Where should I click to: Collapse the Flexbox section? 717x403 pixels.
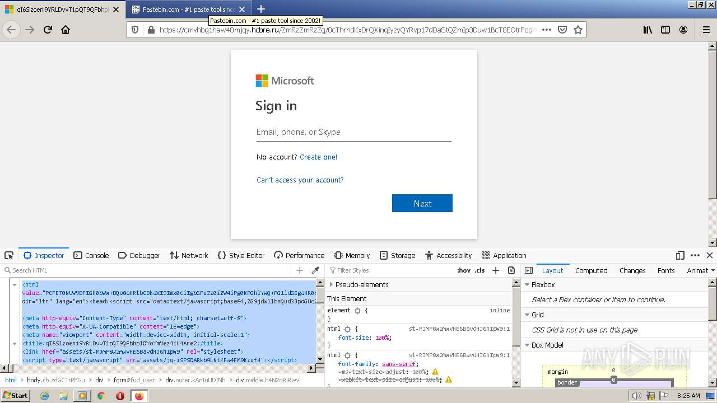pyautogui.click(x=527, y=284)
